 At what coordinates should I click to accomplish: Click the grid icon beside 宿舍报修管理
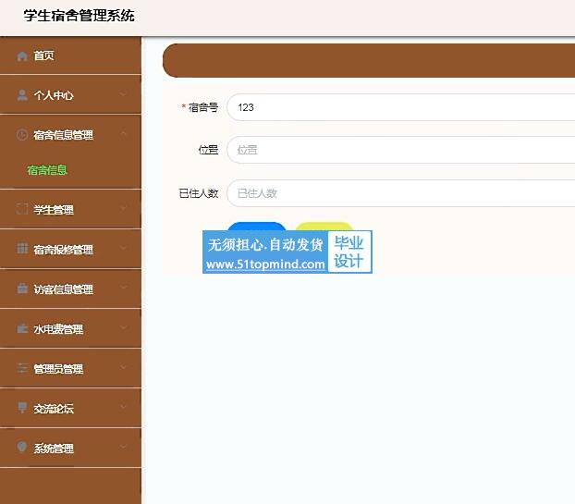coord(22,249)
